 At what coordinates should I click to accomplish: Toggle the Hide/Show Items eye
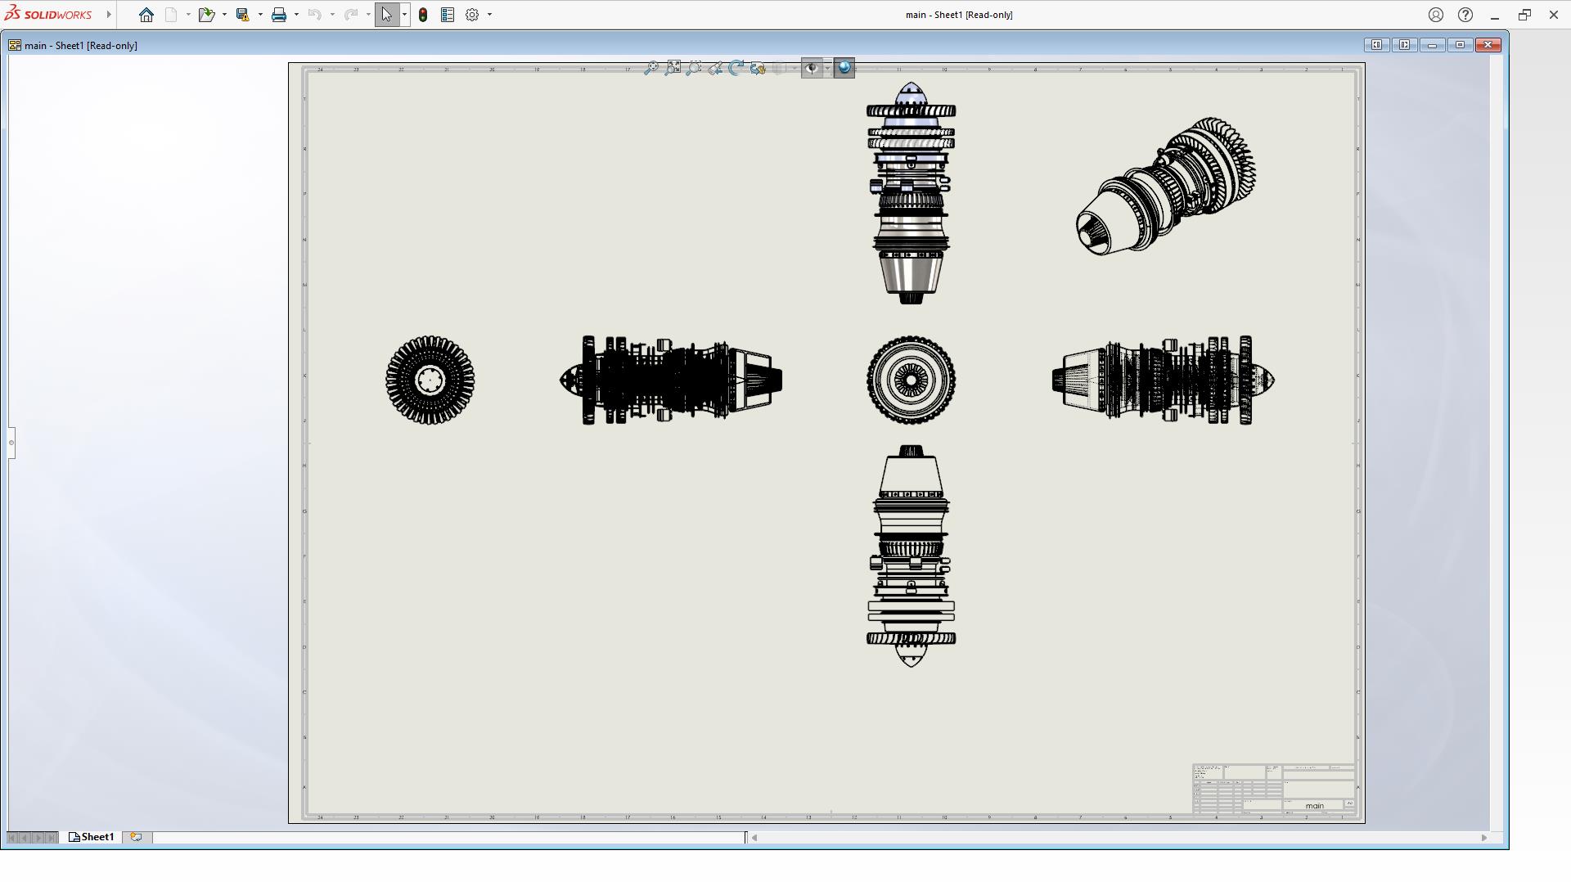[x=811, y=68]
